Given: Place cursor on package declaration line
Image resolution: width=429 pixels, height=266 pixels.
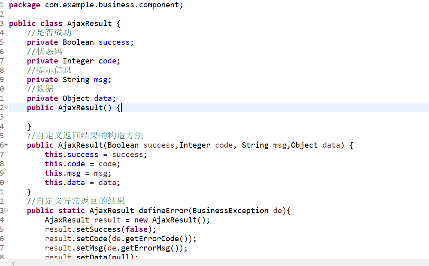Looking at the screenshot, I should [x=96, y=5].
